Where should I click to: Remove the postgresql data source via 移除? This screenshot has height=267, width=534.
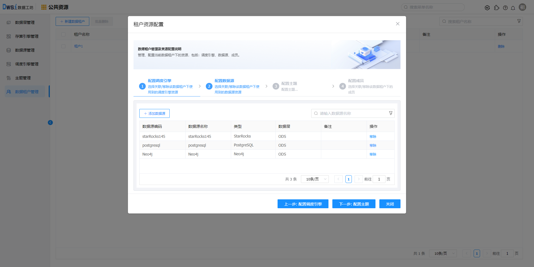[x=373, y=145]
